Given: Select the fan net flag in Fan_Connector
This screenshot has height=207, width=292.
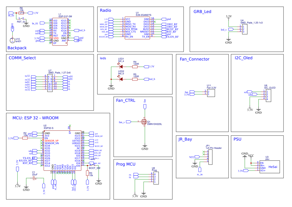Looking at the screenshot, I should (x=192, y=92).
